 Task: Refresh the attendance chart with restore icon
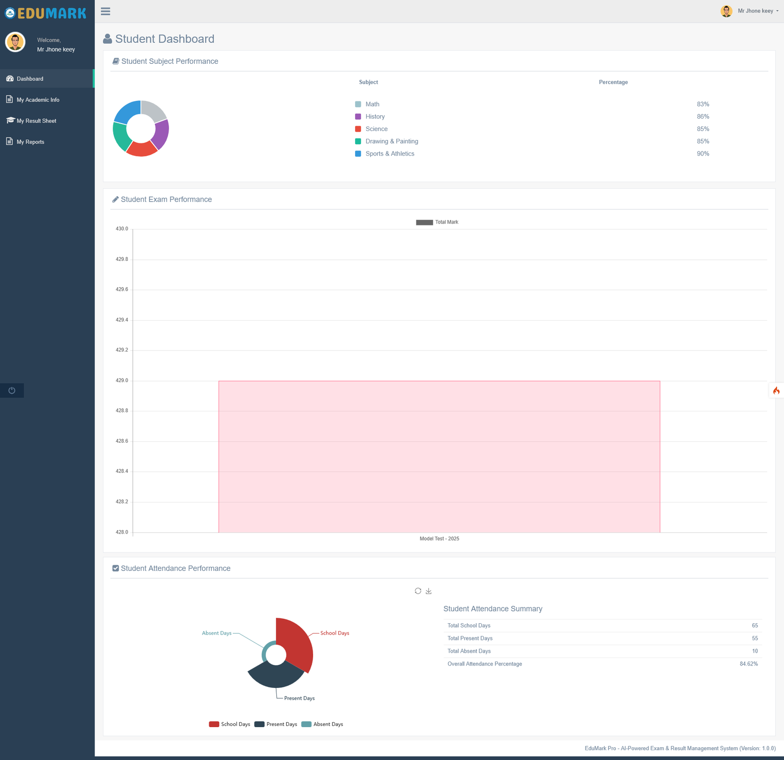(418, 591)
